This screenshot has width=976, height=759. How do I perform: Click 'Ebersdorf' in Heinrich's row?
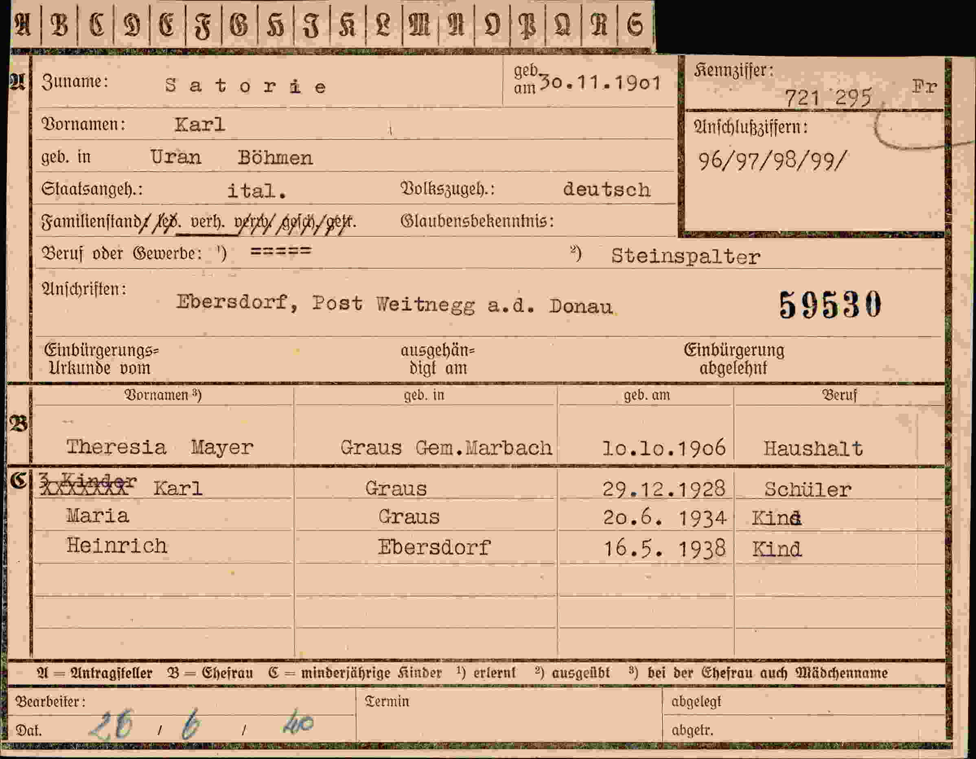[x=434, y=547]
